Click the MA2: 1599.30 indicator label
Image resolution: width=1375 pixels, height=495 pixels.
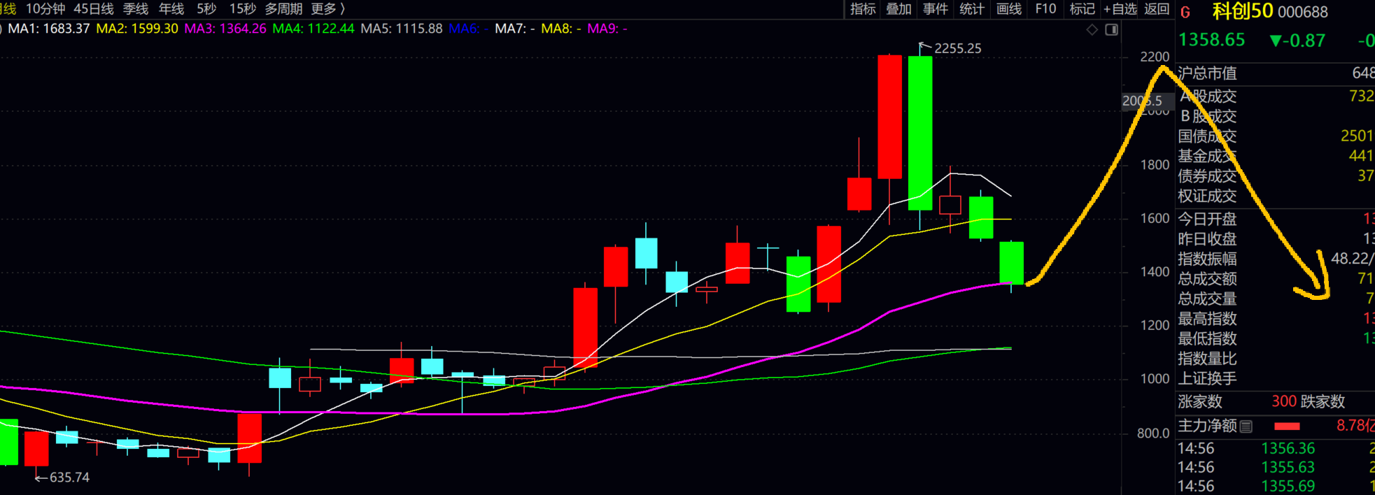point(137,29)
